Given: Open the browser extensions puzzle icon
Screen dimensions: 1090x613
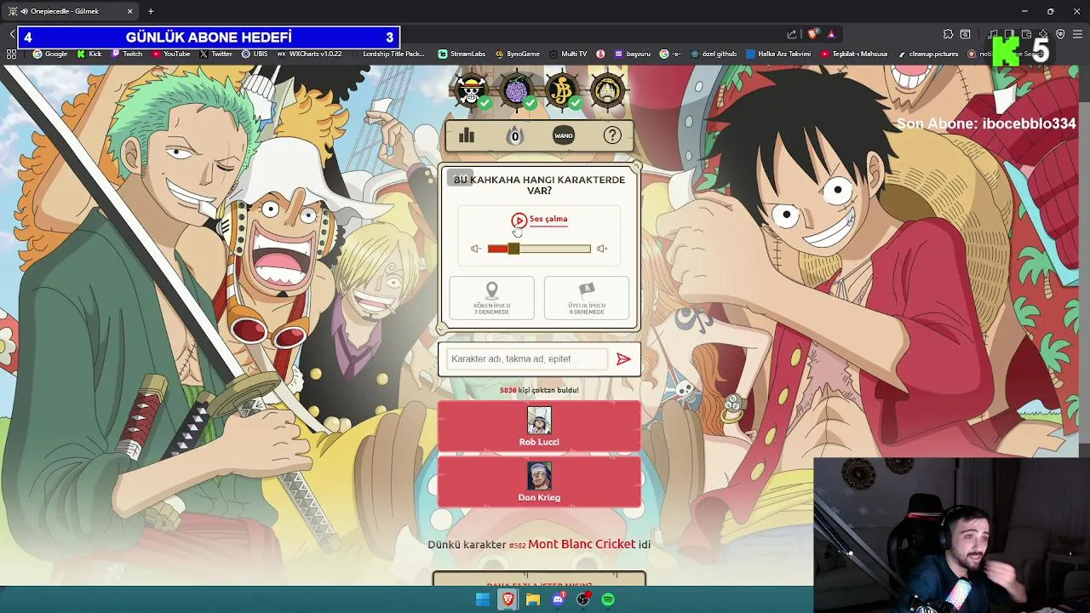Looking at the screenshot, I should (948, 34).
